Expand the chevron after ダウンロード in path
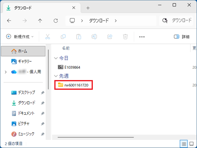This screenshot has height=148, width=197. click(116, 21)
